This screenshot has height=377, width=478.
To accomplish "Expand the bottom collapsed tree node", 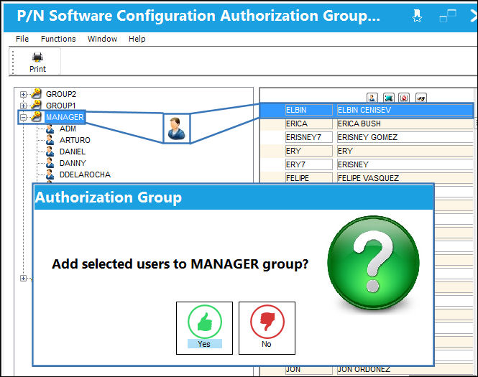I will click(x=23, y=278).
